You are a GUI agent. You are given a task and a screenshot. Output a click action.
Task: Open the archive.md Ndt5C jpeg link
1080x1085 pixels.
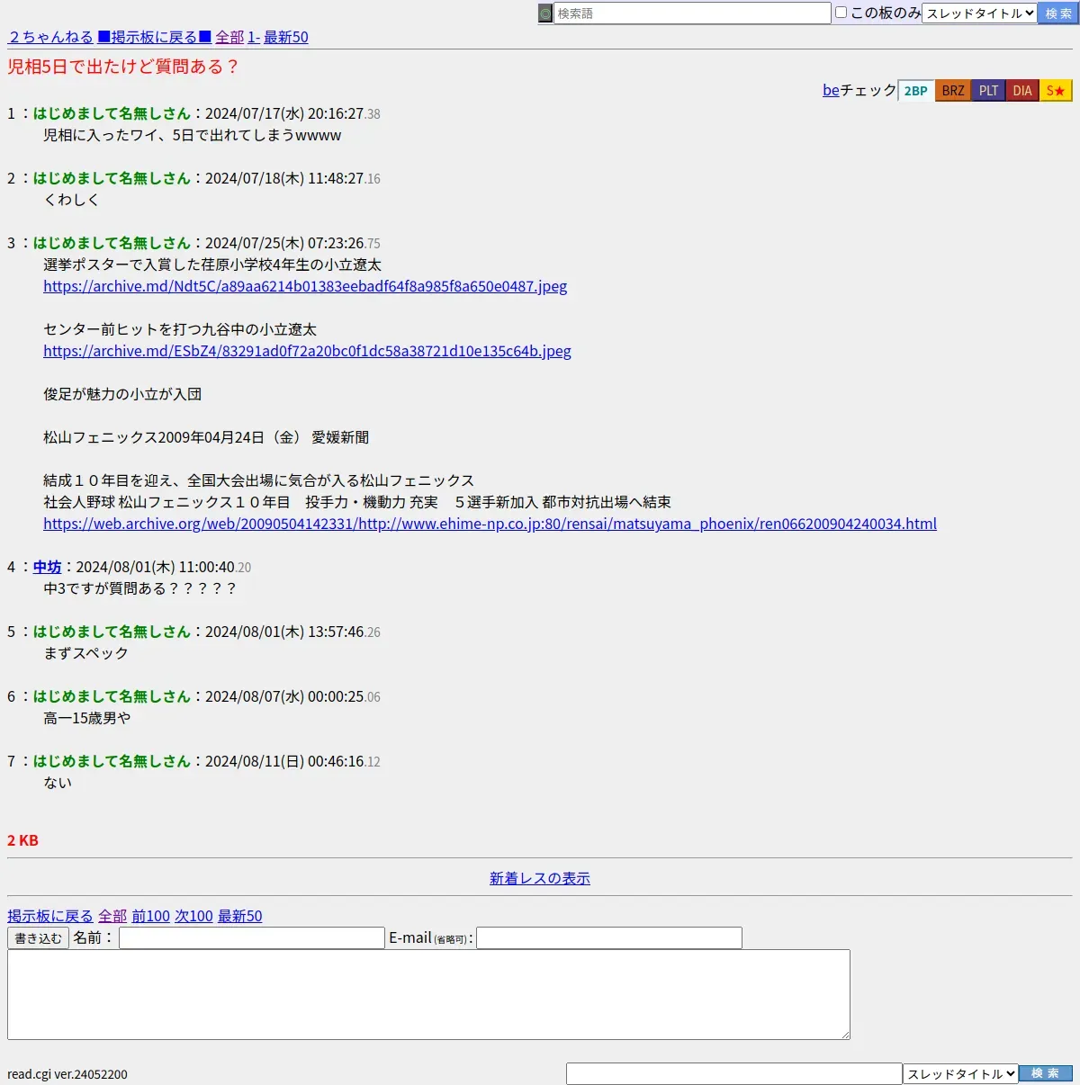tap(305, 286)
